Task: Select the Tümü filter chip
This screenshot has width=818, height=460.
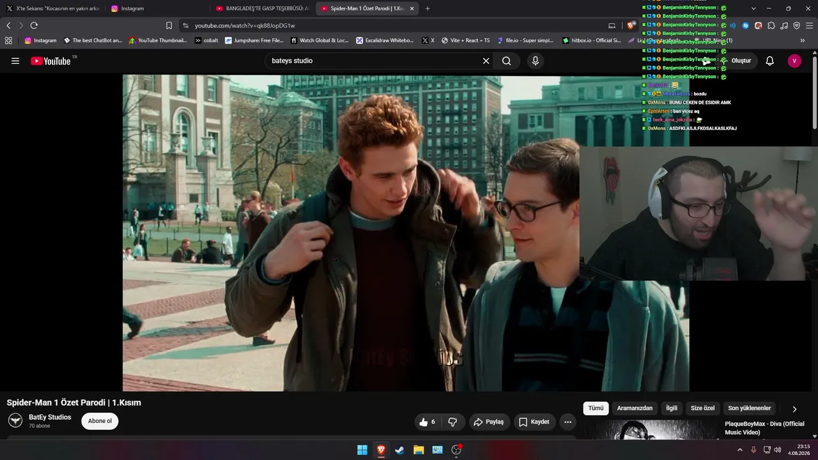Action: tap(596, 408)
